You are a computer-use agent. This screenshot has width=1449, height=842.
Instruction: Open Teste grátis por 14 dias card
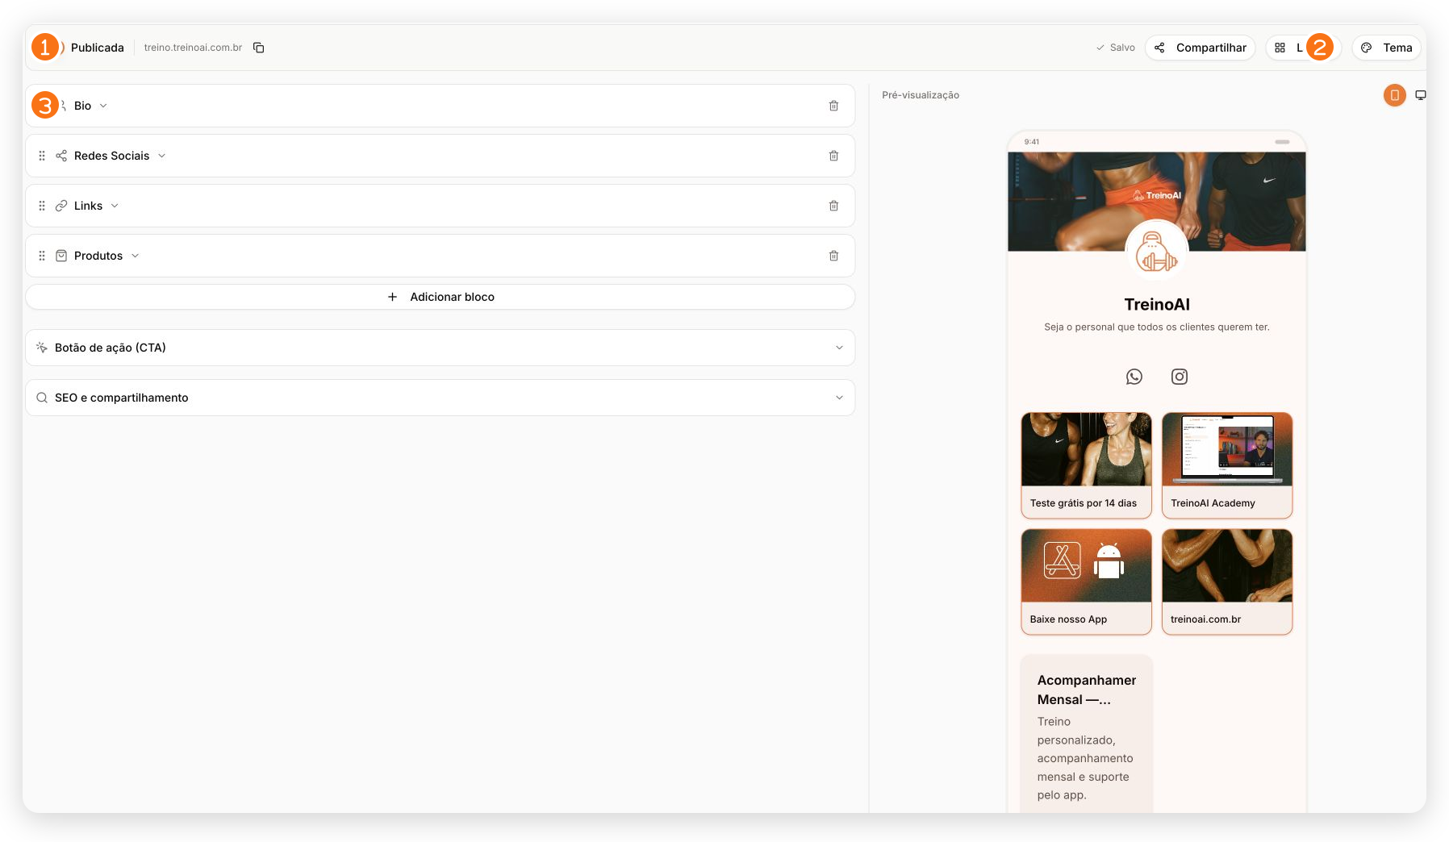coord(1086,465)
